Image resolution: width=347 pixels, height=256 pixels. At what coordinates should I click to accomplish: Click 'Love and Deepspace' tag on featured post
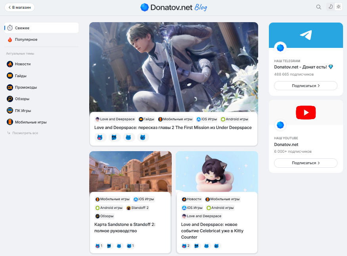pyautogui.click(x=115, y=119)
